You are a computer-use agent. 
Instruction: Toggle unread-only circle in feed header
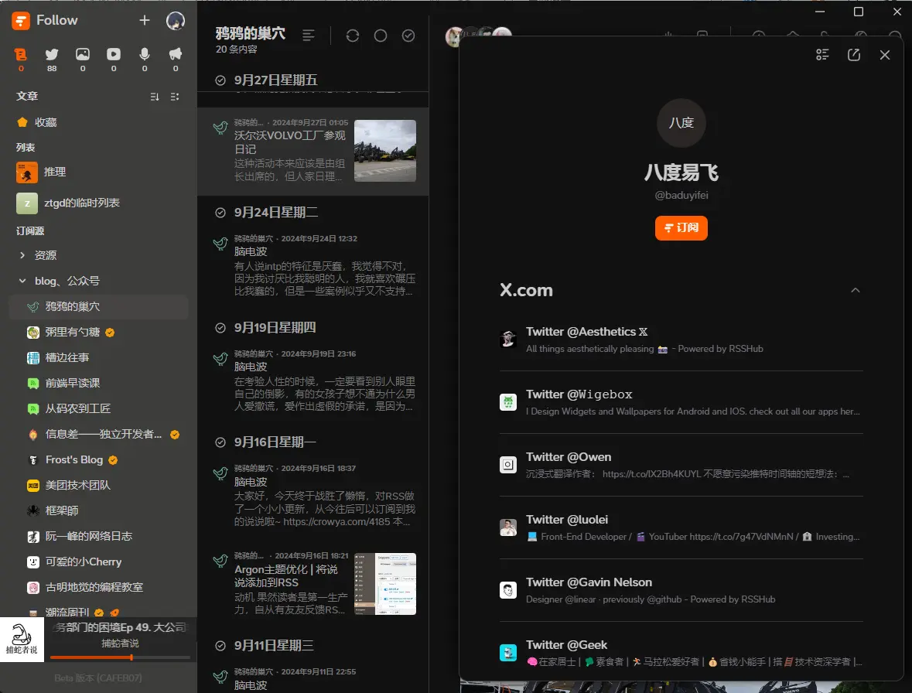point(381,36)
